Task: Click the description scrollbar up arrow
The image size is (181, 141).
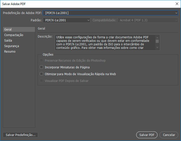Action: tap(157, 37)
